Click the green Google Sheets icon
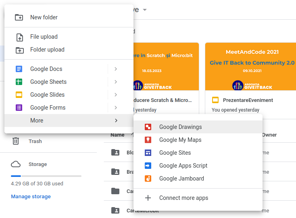Image resolution: width=296 pixels, height=218 pixels. coord(19,82)
